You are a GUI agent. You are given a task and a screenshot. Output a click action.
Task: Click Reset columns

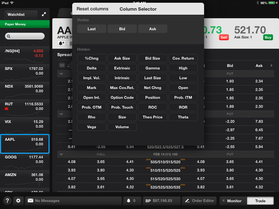(x=92, y=9)
